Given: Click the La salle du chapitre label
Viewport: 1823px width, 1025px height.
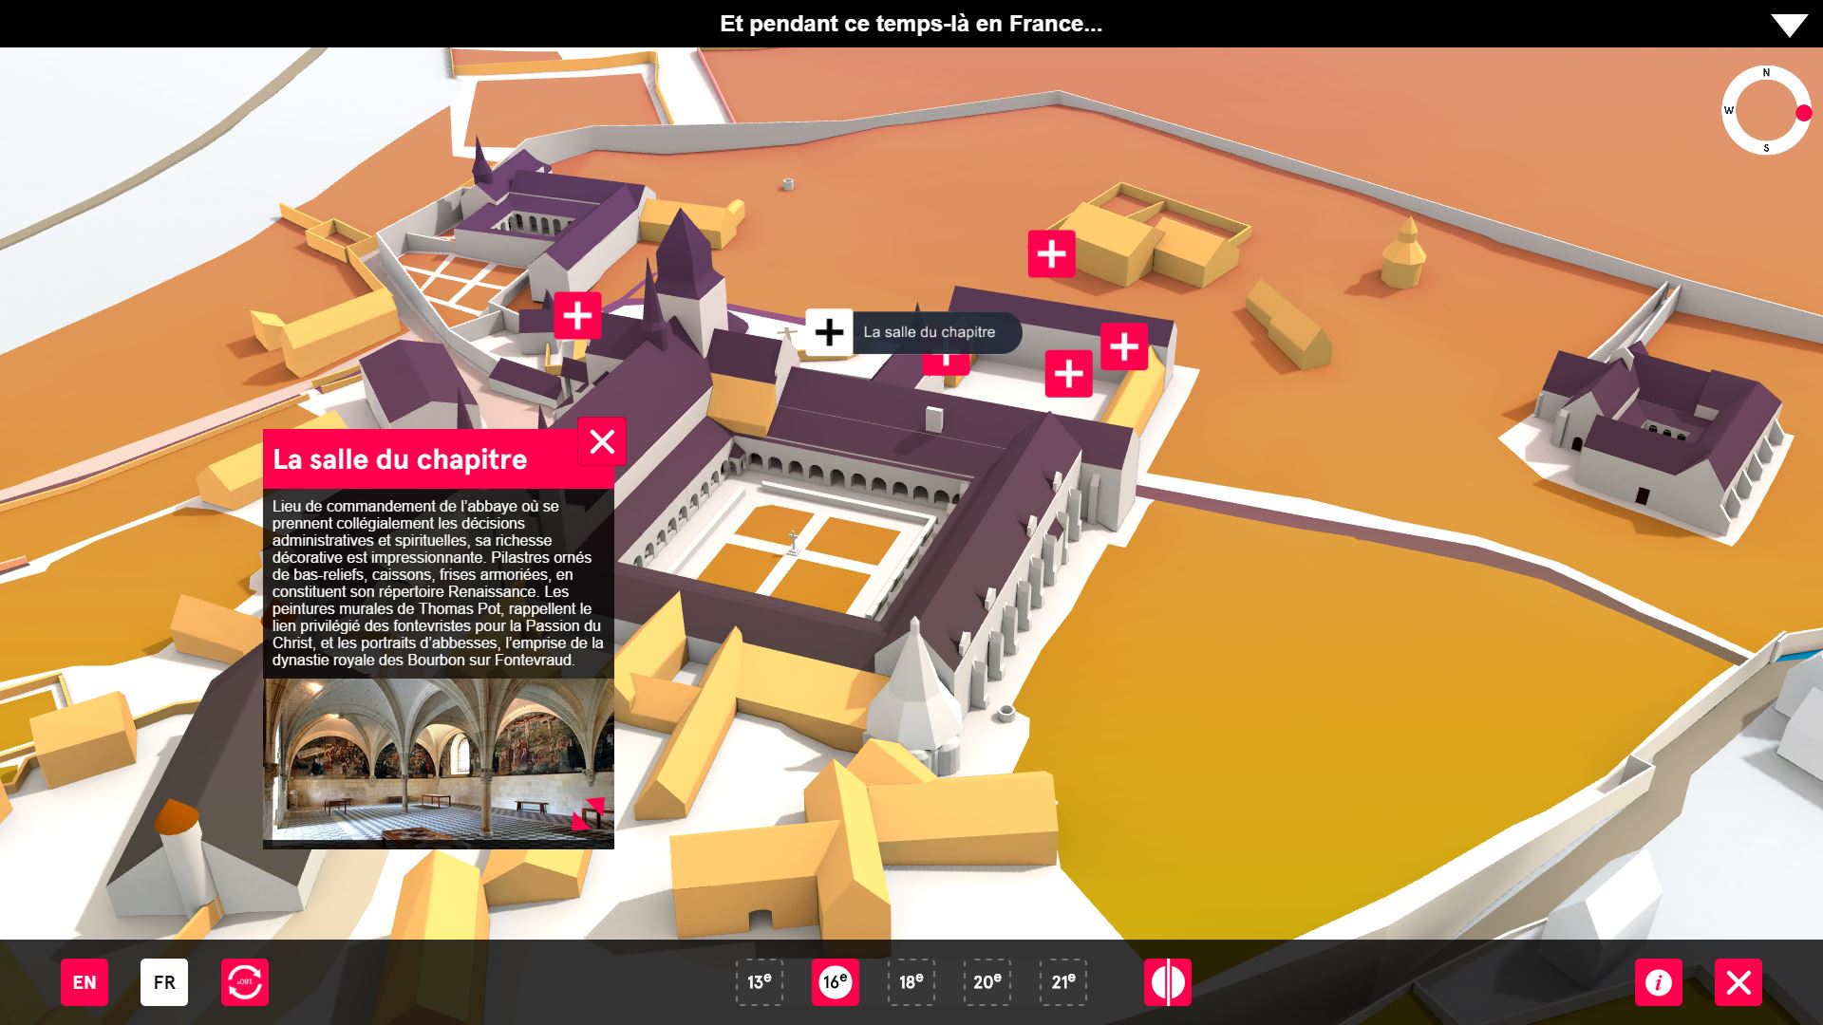Looking at the screenshot, I should pyautogui.click(x=930, y=332).
